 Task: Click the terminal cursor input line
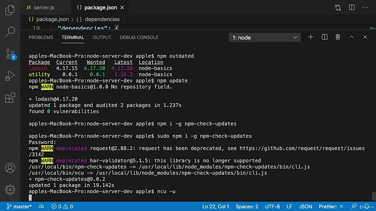[30, 197]
